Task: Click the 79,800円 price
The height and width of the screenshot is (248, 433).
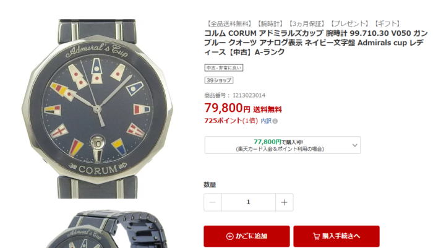Action: [x=227, y=108]
